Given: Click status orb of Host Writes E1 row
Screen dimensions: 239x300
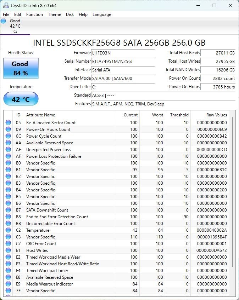Looking at the screenshot, I should click(x=8, y=250).
